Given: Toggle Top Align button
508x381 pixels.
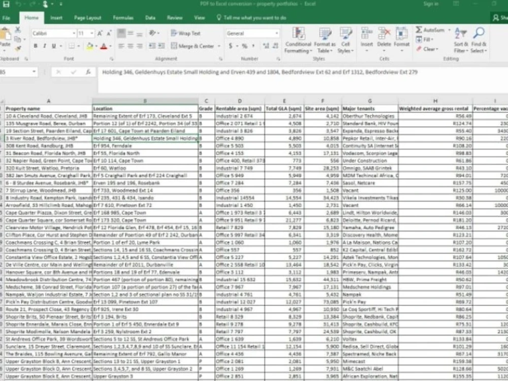Looking at the screenshot, I should pos(121,34).
